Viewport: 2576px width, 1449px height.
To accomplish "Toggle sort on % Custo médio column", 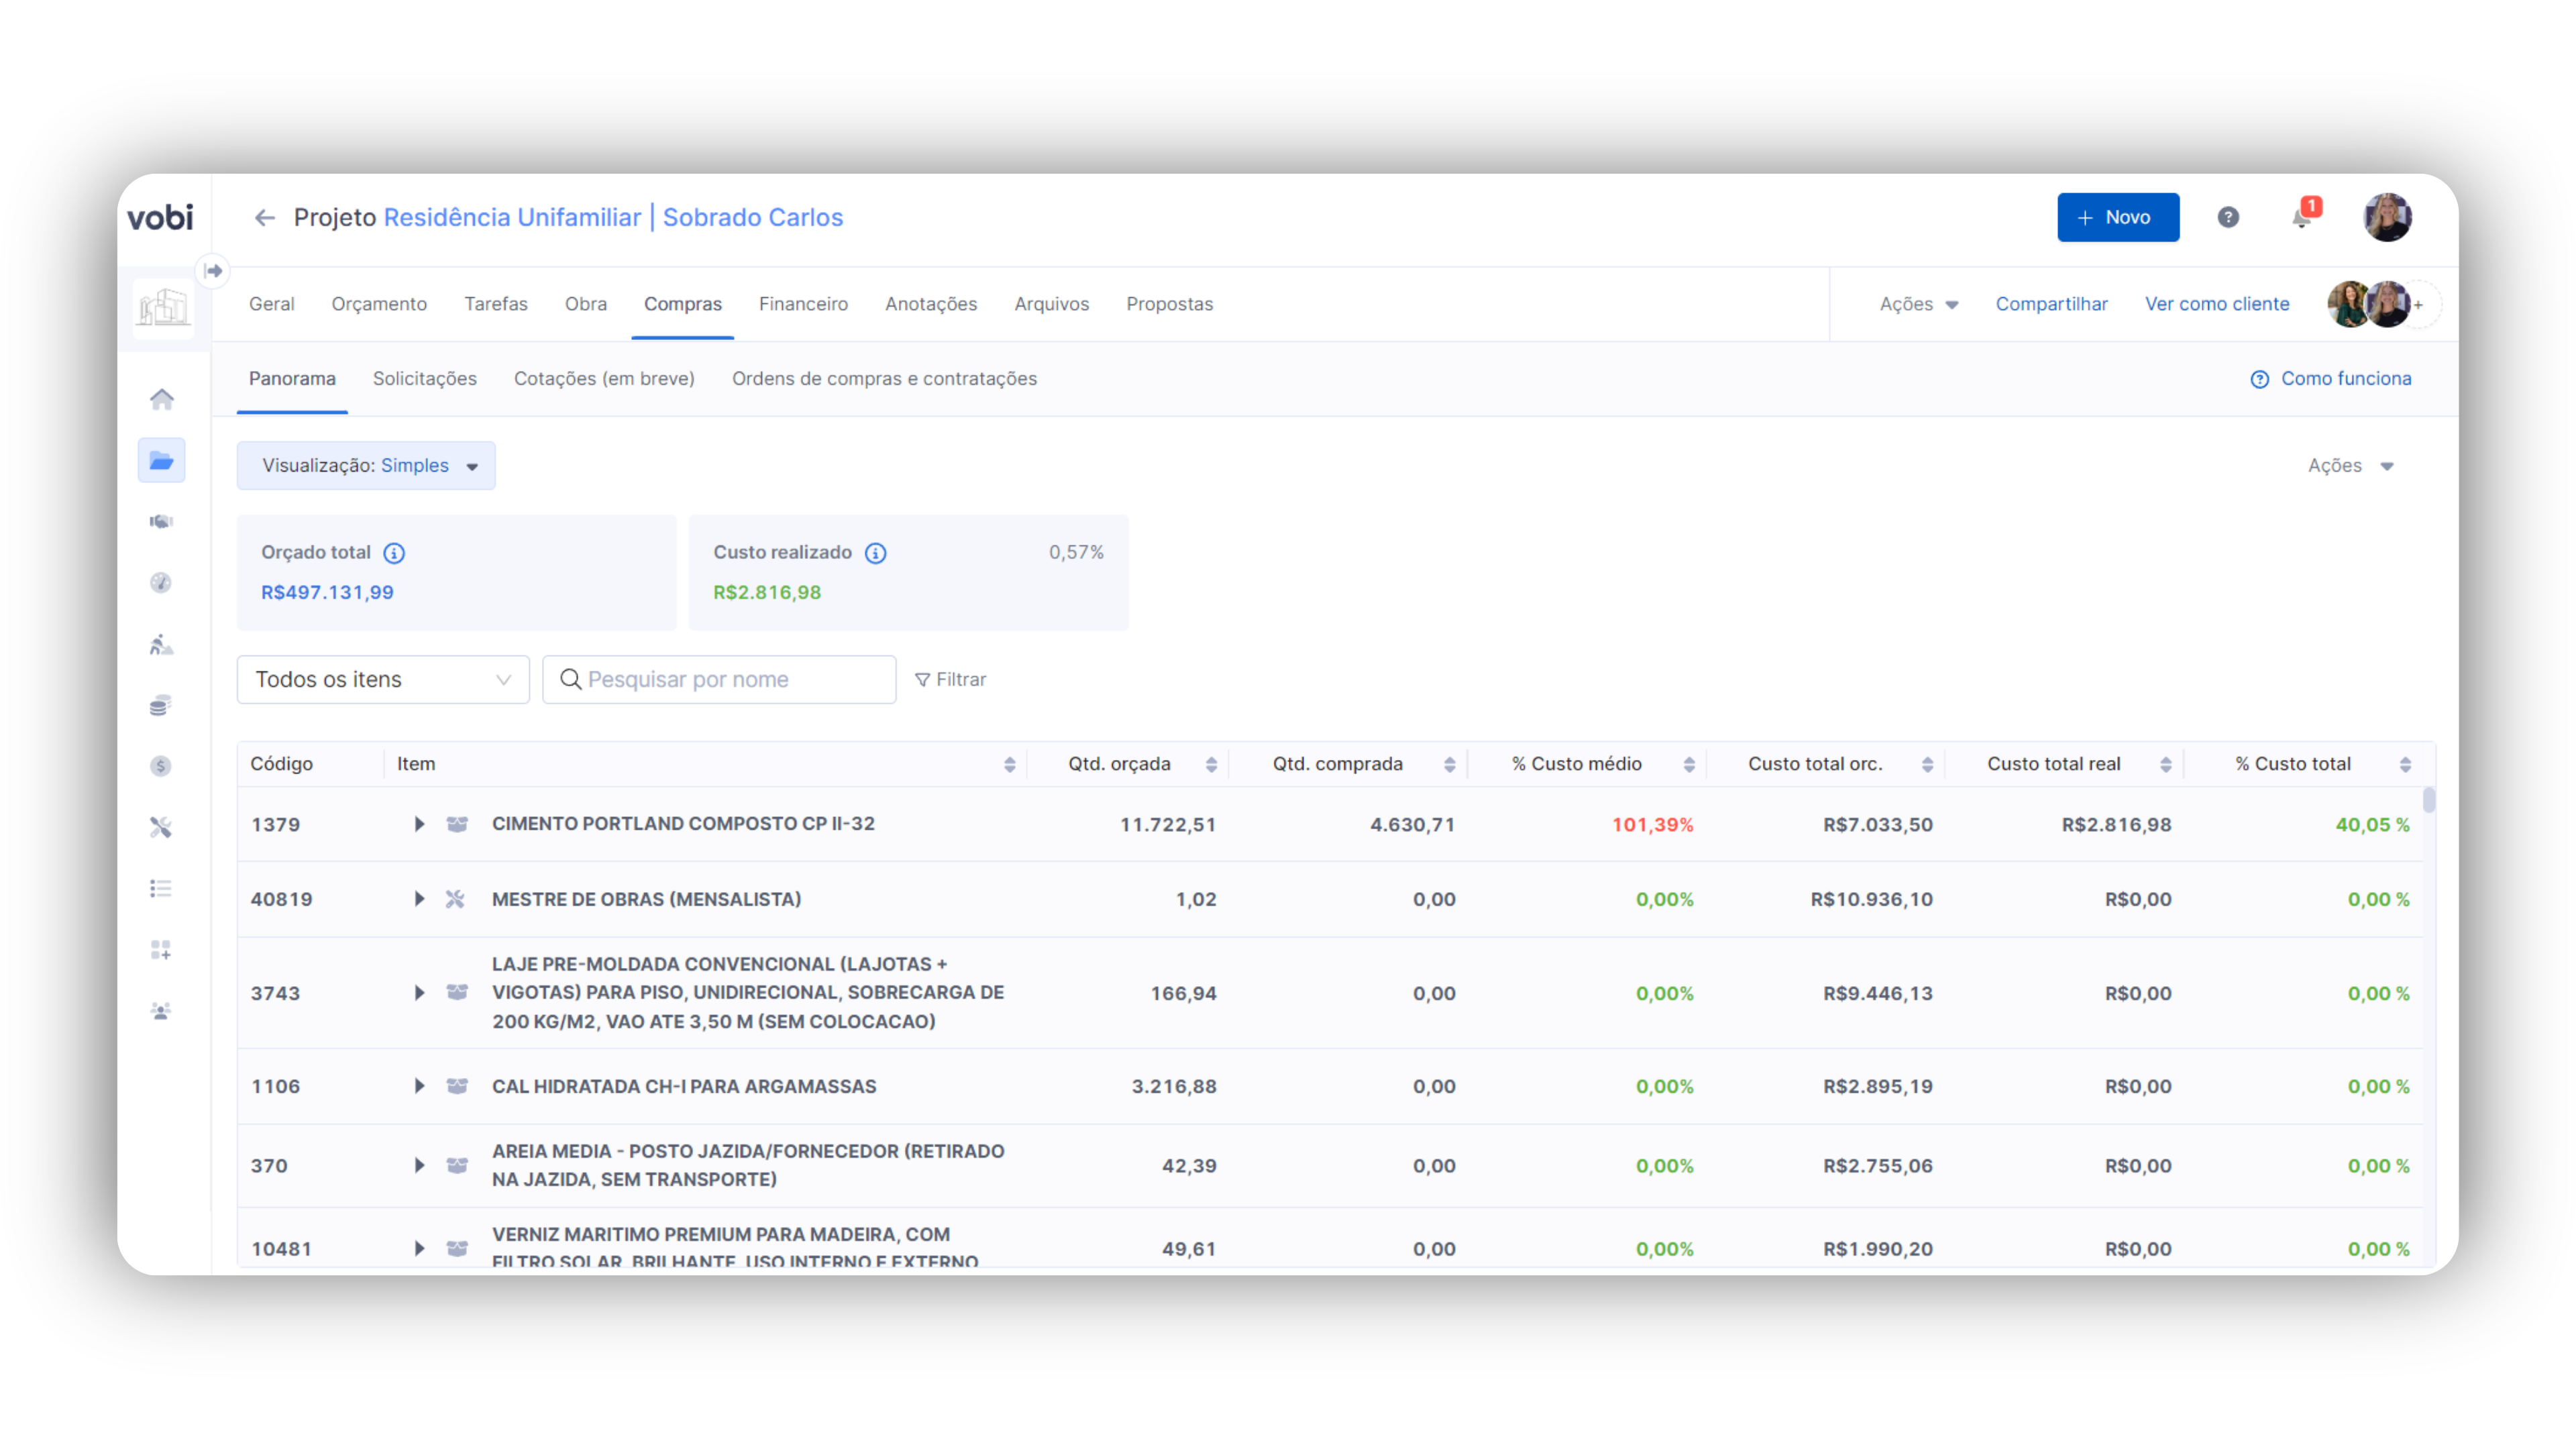I will pos(1689,765).
